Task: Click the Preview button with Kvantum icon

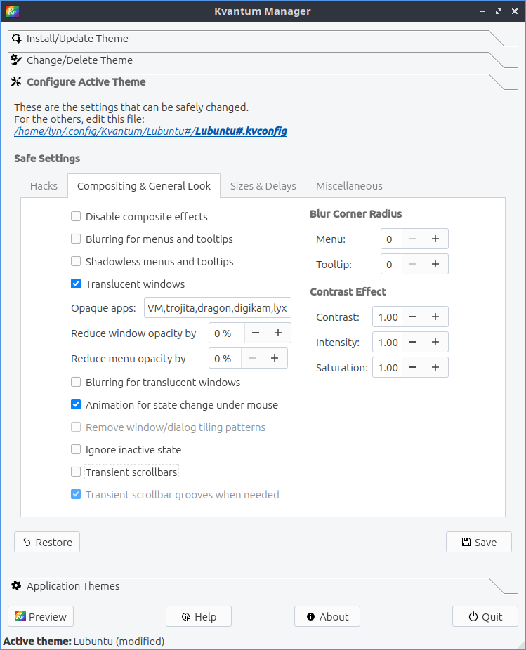Action: click(41, 616)
